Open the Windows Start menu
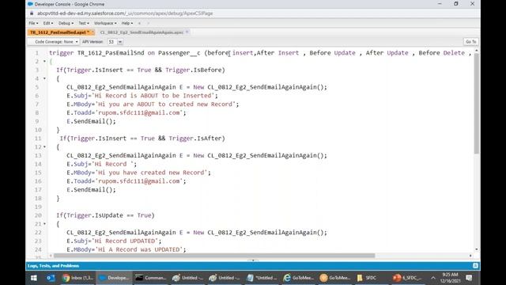Screen dimensions: 506x285 point(34,278)
